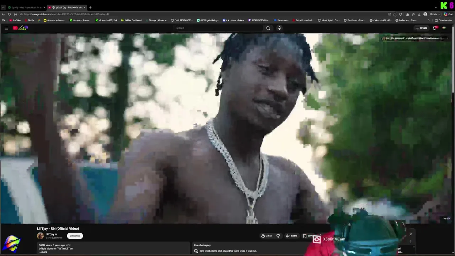Image resolution: width=455 pixels, height=256 pixels.
Task: Open the panel's three-dot options menu
Action: (411, 242)
